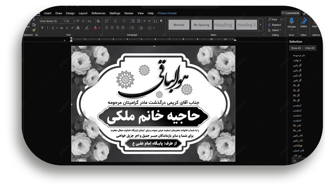This screenshot has width=325, height=189.
Task: Switch to the Insert ribbon tab
Action: pos(47,13)
